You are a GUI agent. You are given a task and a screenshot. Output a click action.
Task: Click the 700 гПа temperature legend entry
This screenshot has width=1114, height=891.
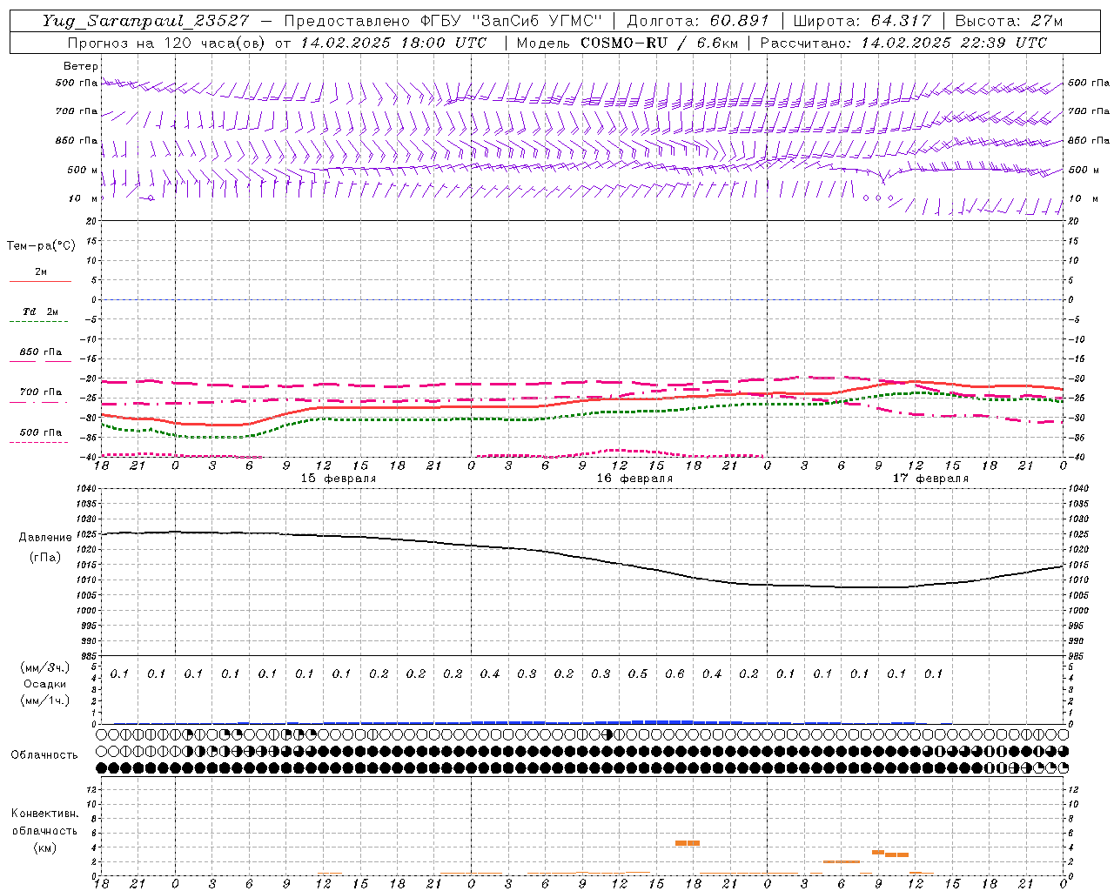point(40,392)
